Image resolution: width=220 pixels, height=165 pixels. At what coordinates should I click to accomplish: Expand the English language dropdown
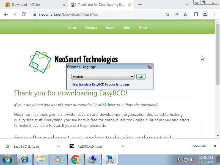(103, 77)
